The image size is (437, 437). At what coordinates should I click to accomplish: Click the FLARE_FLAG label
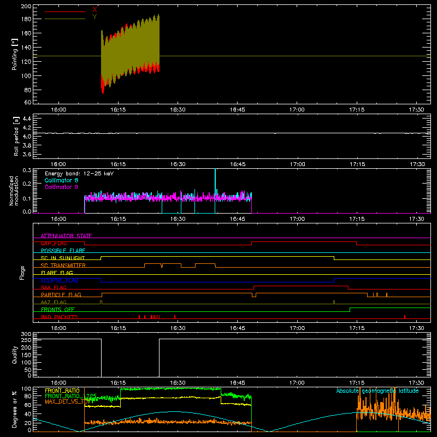[57, 273]
